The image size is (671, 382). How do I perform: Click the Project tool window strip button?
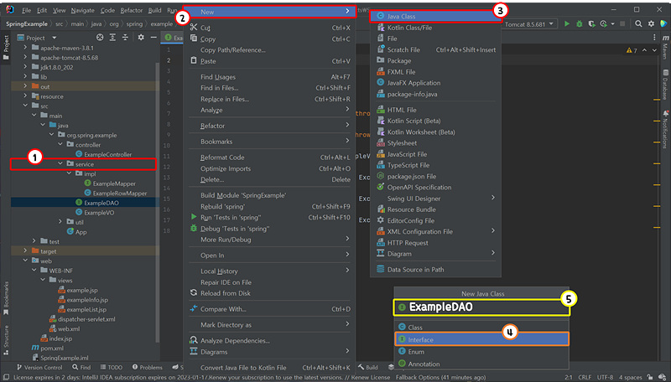(x=6, y=47)
